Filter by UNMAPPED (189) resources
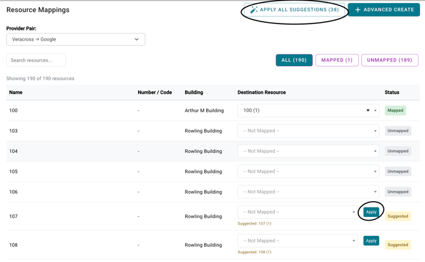Image resolution: width=425 pixels, height=262 pixels. point(389,60)
